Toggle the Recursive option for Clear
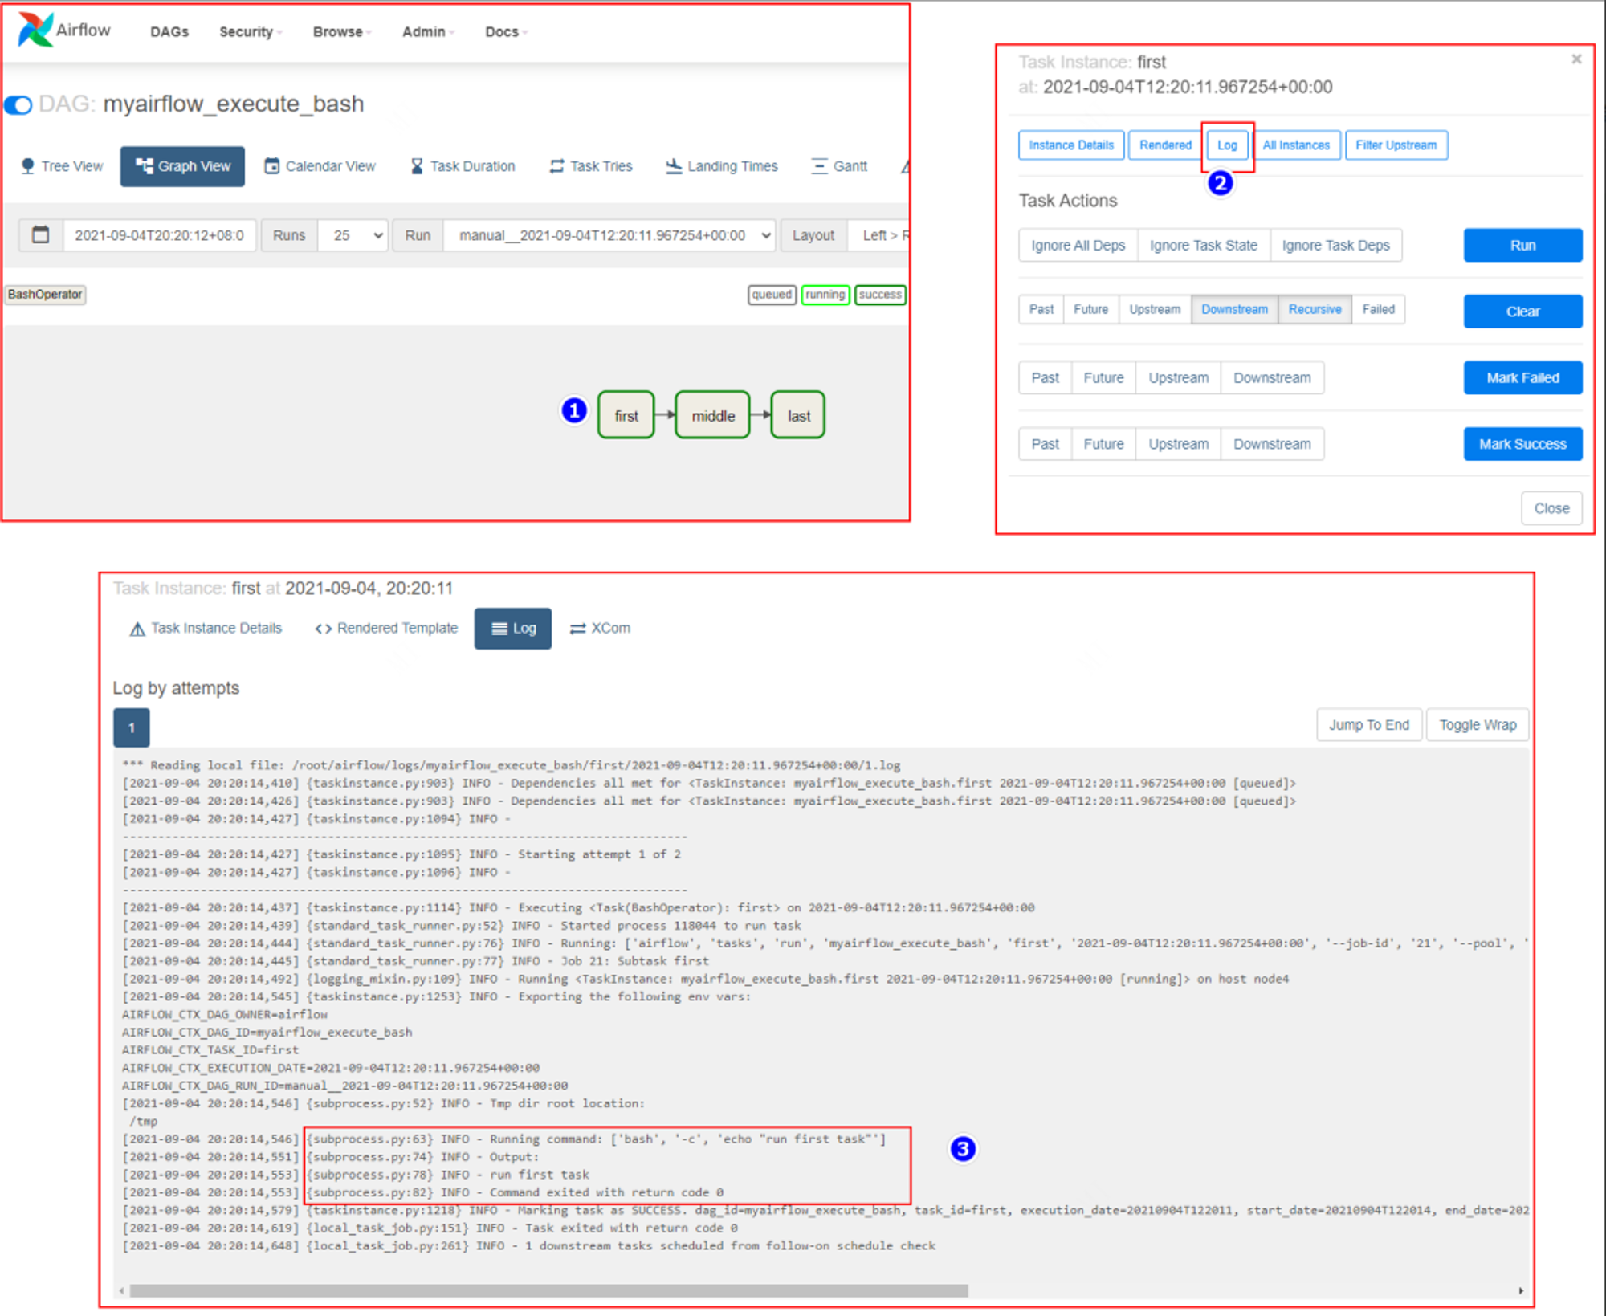 pos(1315,310)
